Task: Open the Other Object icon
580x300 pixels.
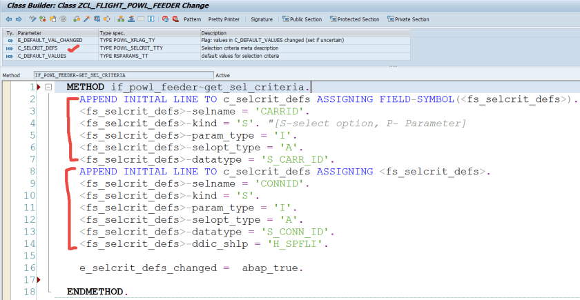Action: 53,19
